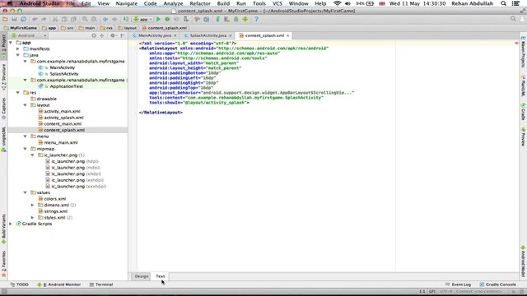
Task: Click the Replace toolbar icon
Action: [x=94, y=20]
